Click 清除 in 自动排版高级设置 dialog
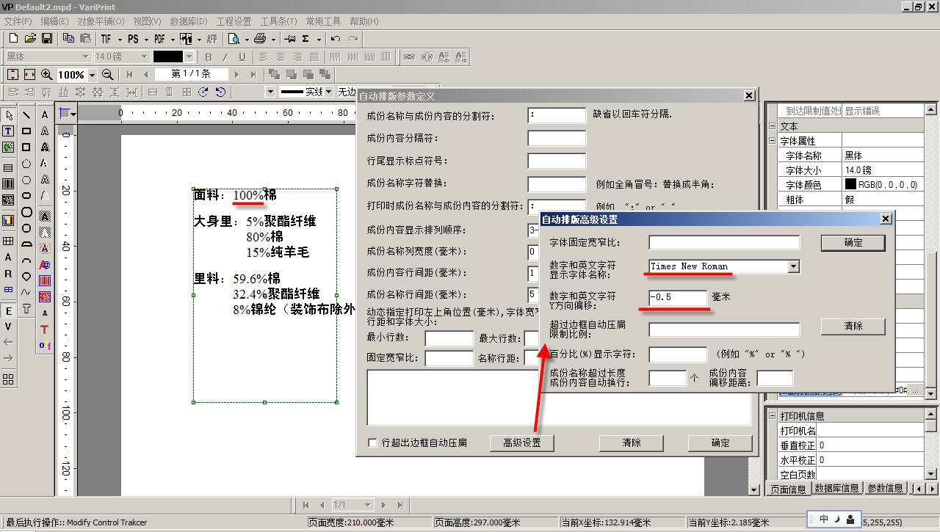The height and width of the screenshot is (532, 940). [853, 326]
